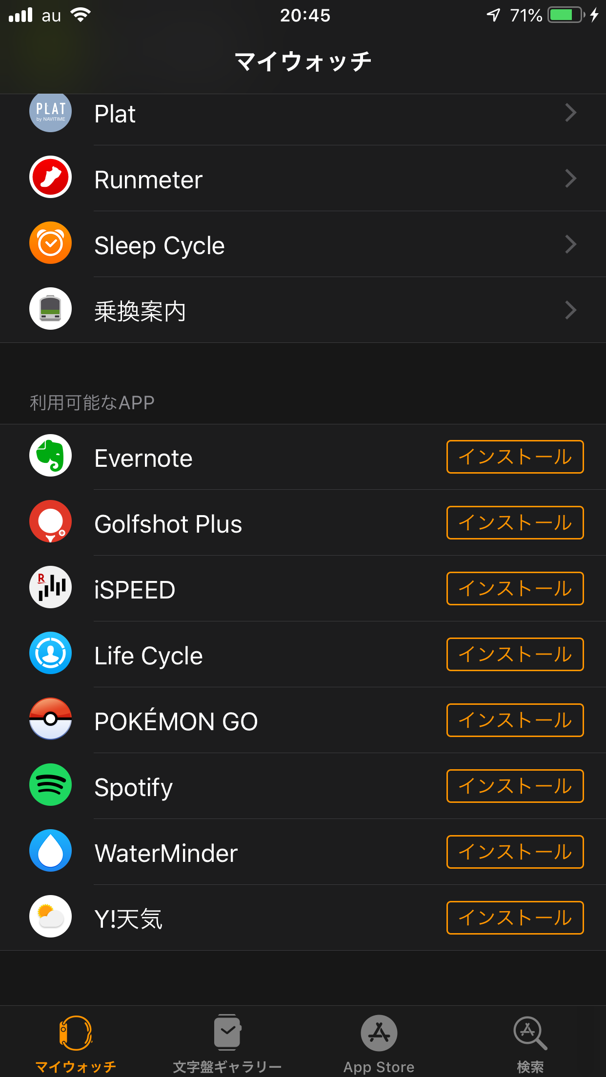The height and width of the screenshot is (1077, 606).
Task: Tap the POKÉMON GO Poké Ball icon
Action: click(50, 718)
